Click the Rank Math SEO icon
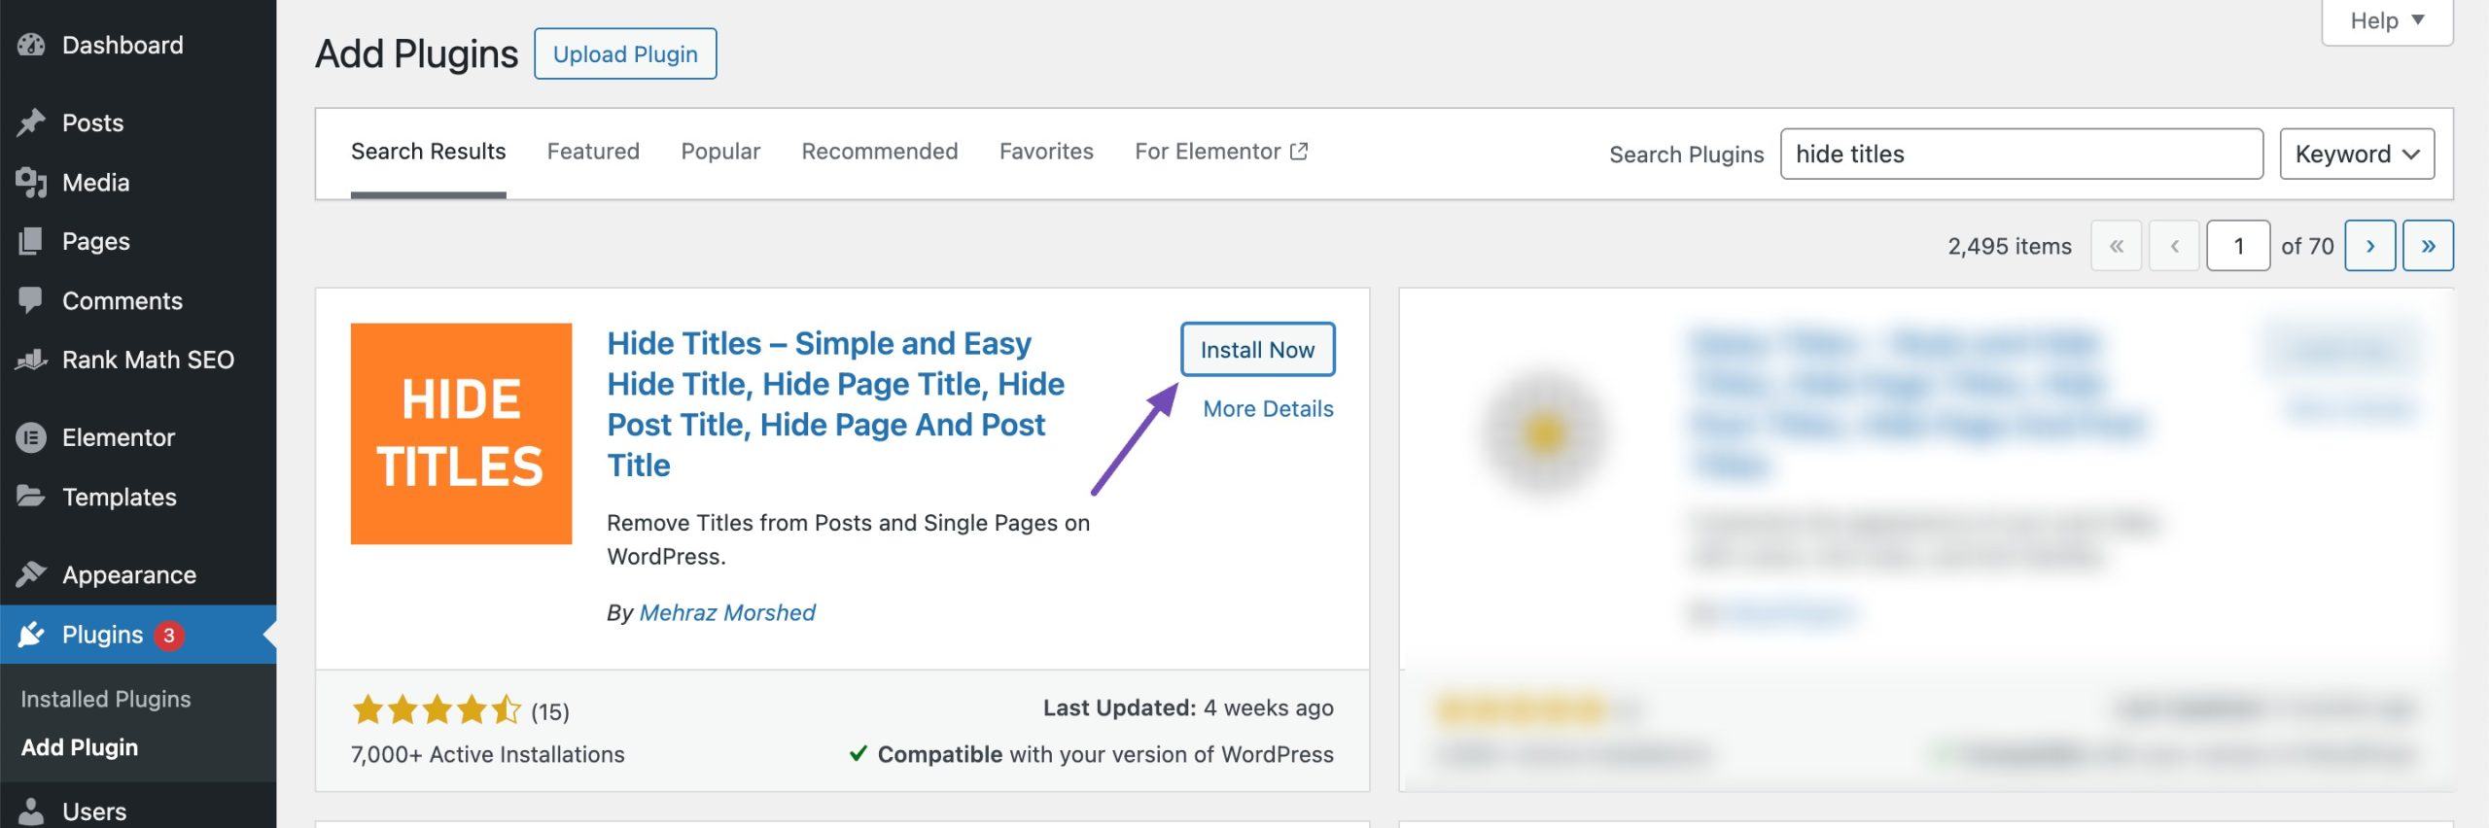The width and height of the screenshot is (2489, 828). point(31,360)
